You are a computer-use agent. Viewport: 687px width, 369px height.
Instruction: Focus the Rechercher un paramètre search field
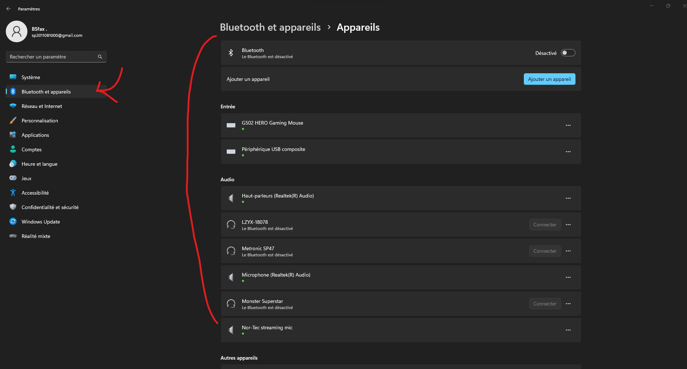pos(52,57)
